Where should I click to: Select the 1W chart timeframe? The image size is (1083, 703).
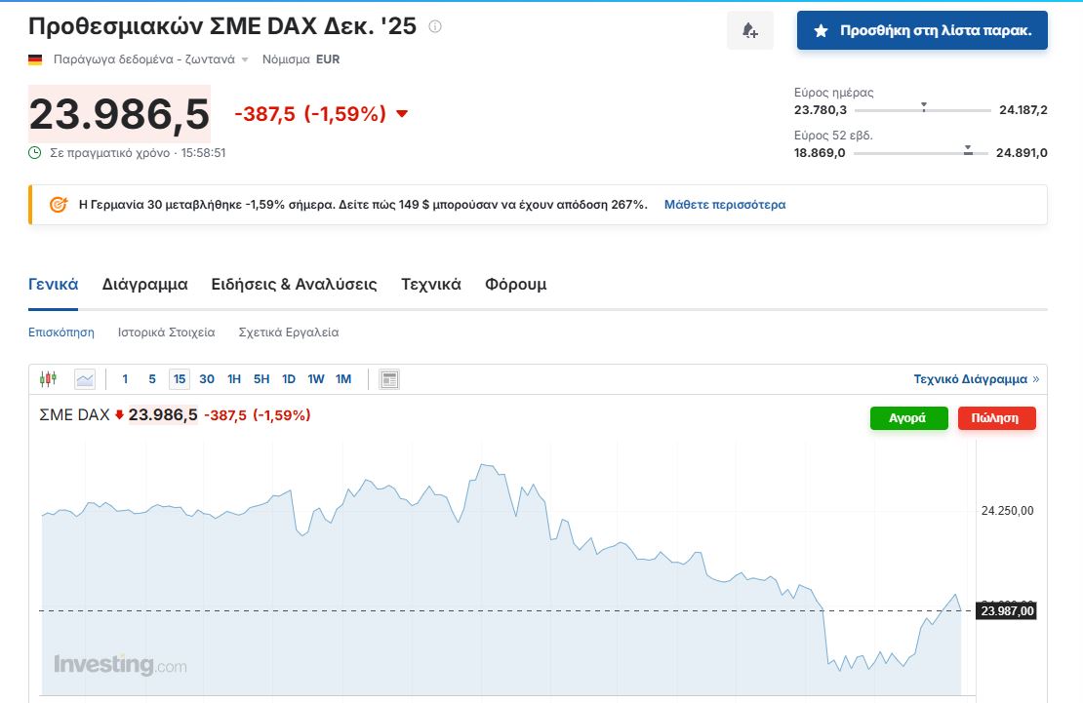coord(316,379)
